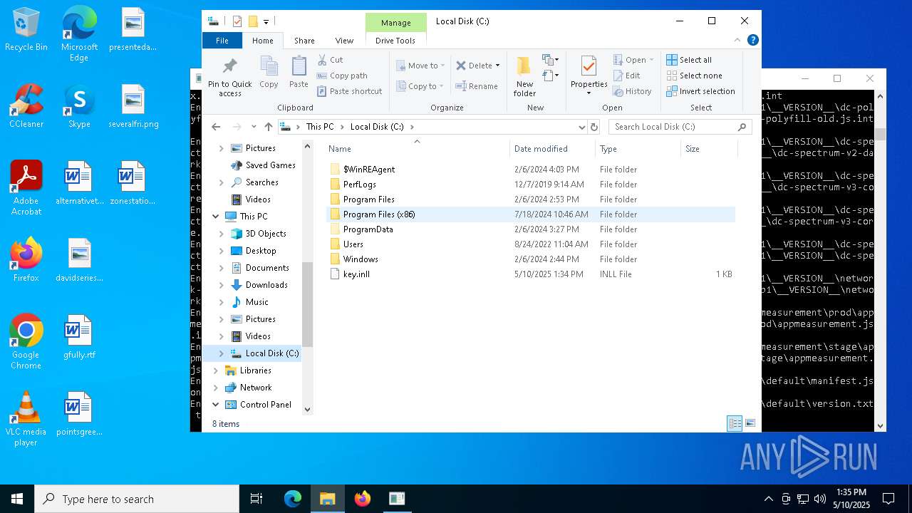
Task: Select Network in navigation pane
Action: point(256,388)
